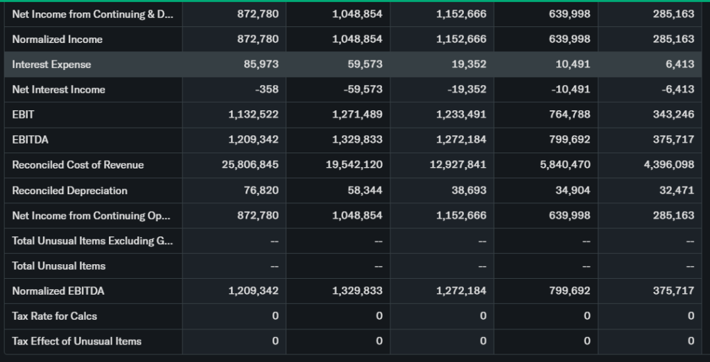Click the 34,904 Reconciled Depreciation cell

[573, 190]
